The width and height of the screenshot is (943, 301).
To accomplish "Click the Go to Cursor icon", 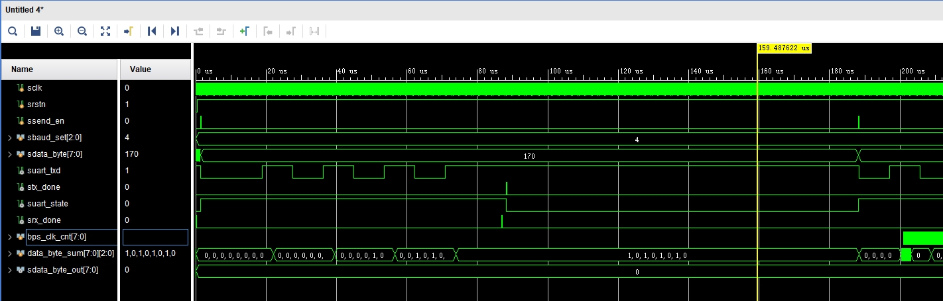I will pyautogui.click(x=129, y=31).
